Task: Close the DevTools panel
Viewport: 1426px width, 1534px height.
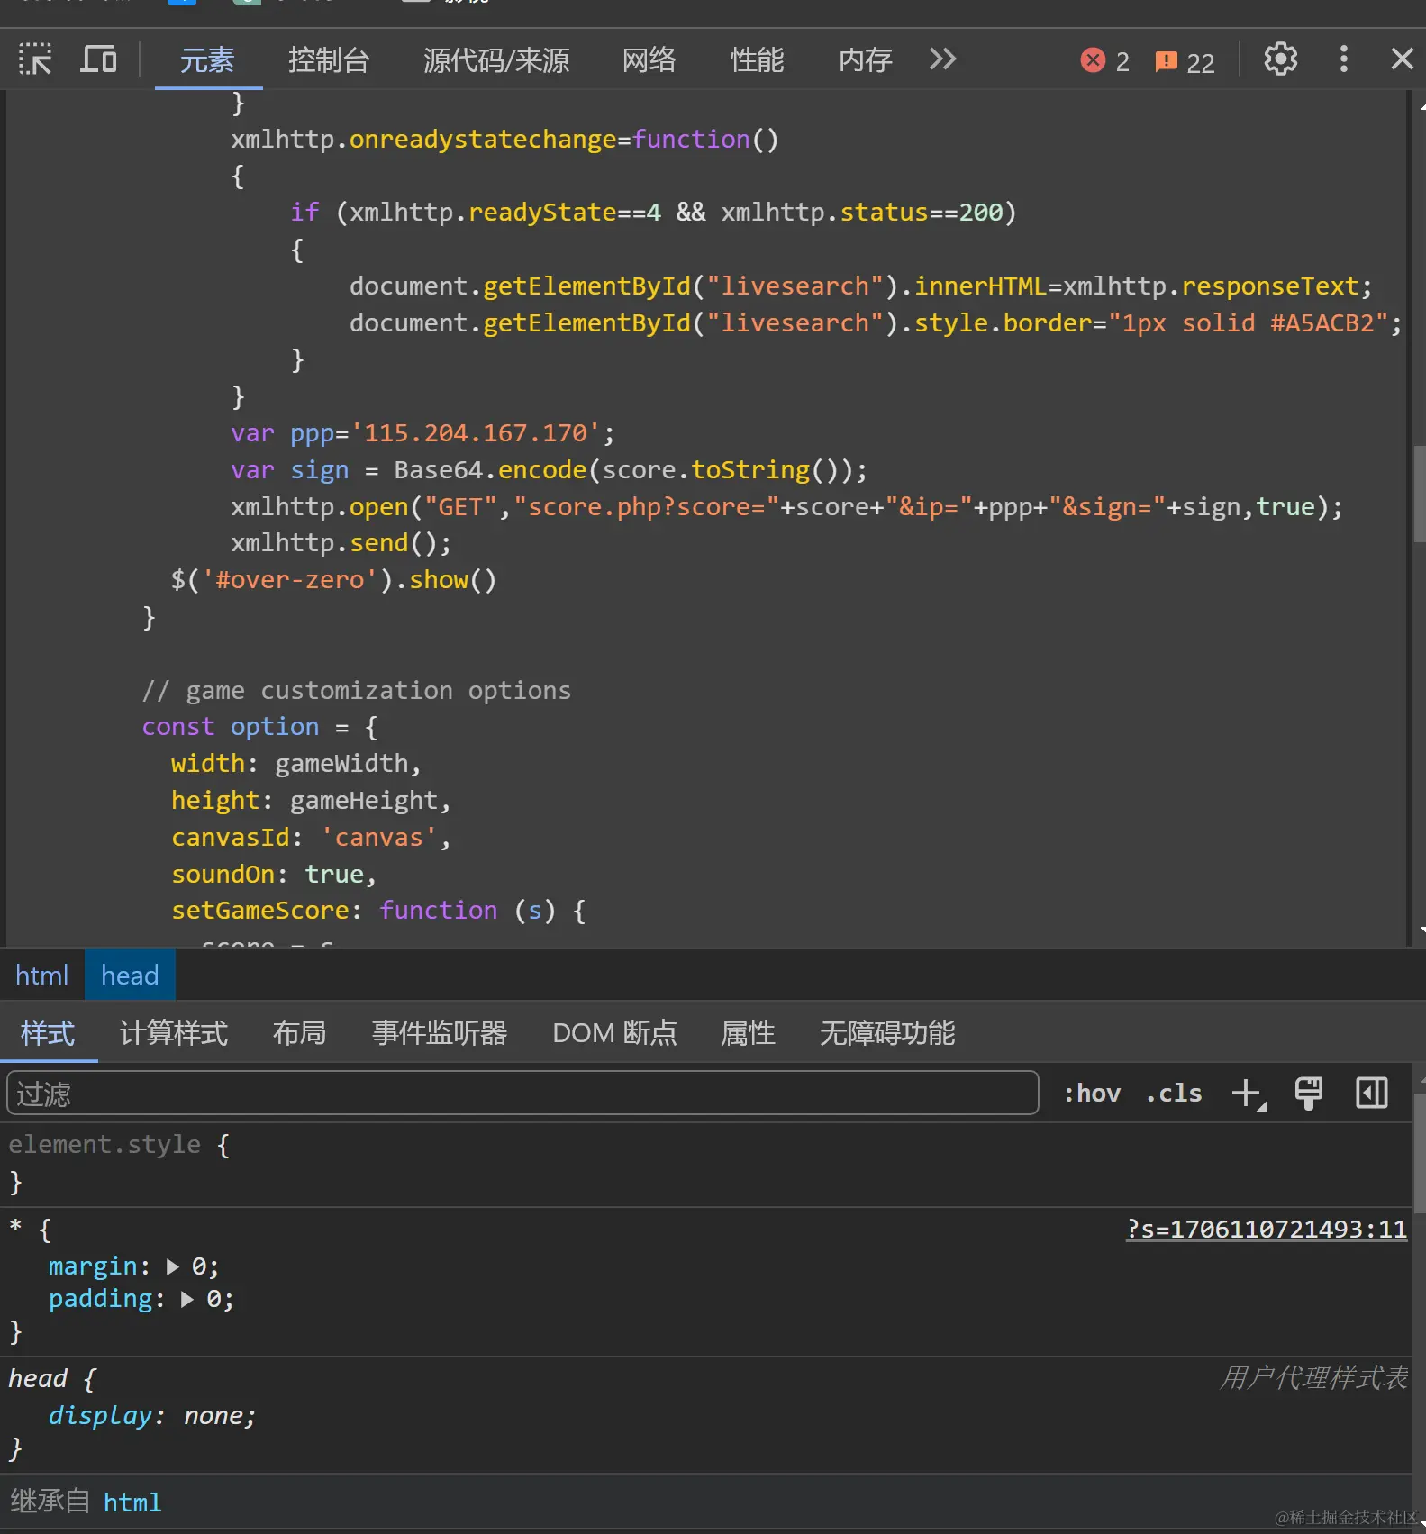Action: click(x=1402, y=59)
